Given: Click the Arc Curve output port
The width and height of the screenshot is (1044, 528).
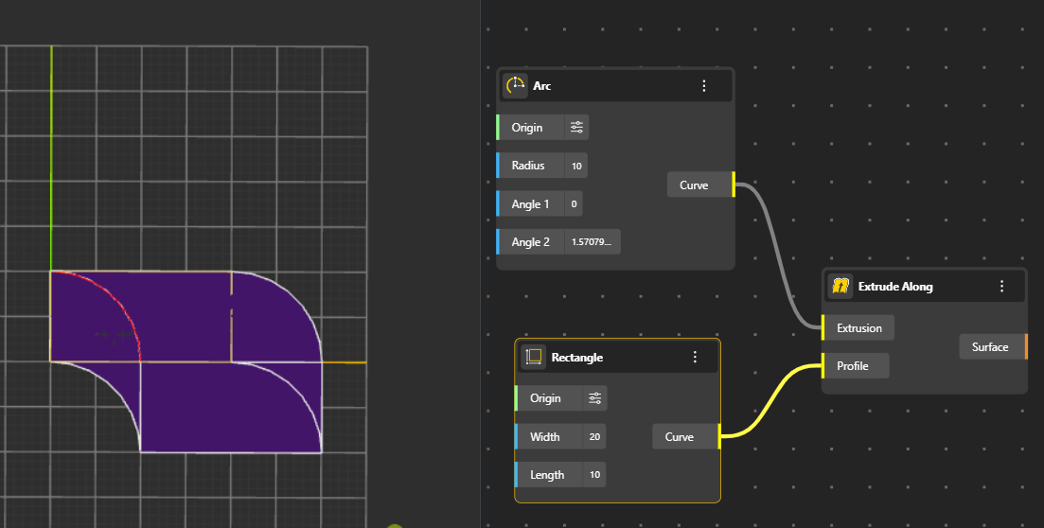Looking at the screenshot, I should tap(734, 185).
